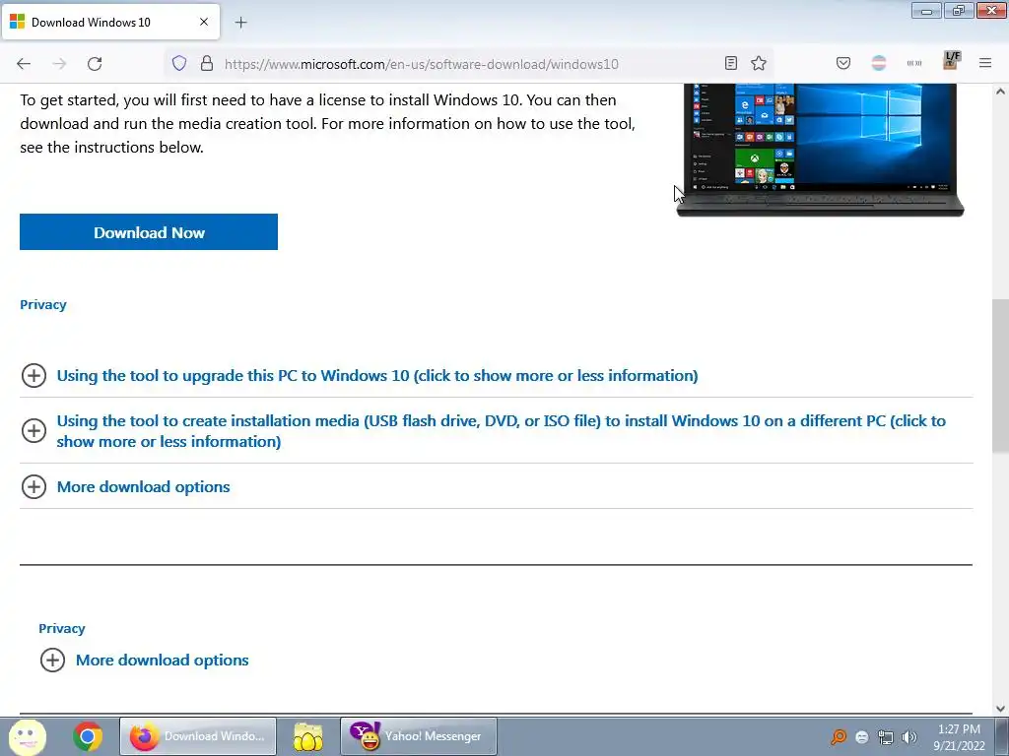Open the volume speaker tray icon

coord(909,737)
